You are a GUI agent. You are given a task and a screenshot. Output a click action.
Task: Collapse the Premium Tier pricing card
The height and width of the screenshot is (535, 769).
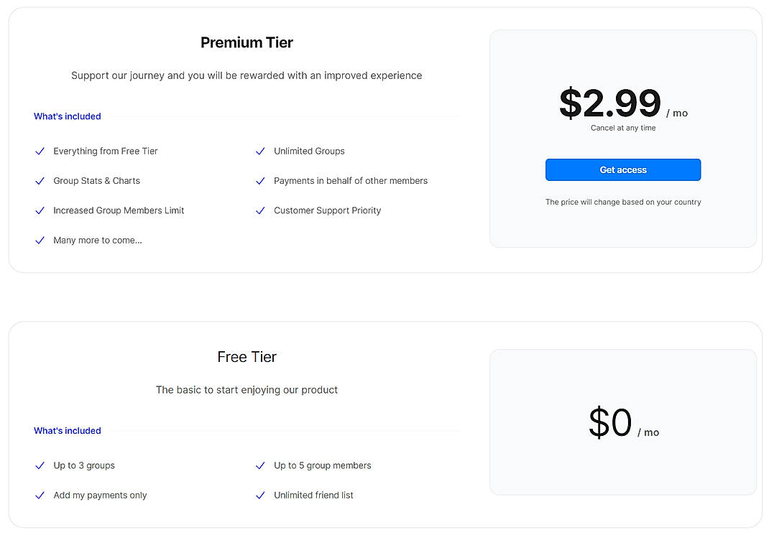(622, 139)
